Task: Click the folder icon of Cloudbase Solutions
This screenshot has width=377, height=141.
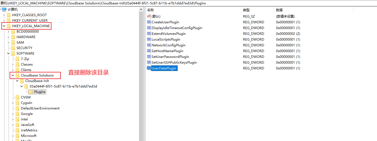Action: point(18,75)
